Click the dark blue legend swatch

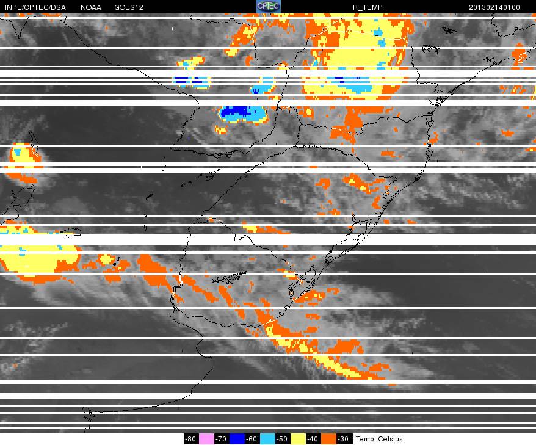coord(237,439)
